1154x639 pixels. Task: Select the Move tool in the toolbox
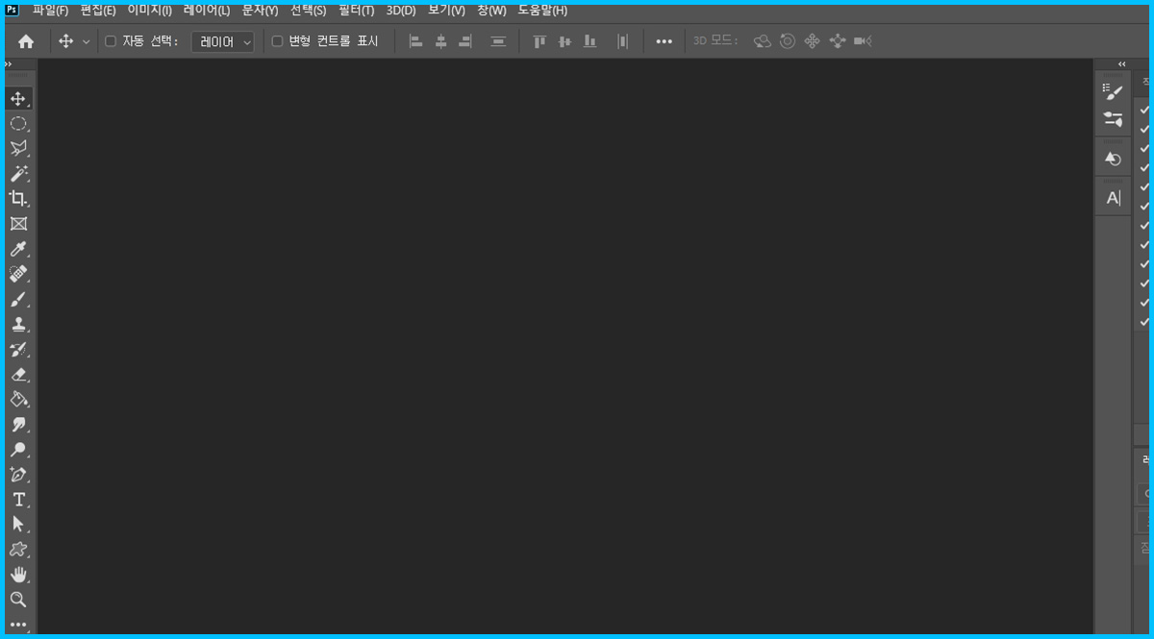(18, 99)
